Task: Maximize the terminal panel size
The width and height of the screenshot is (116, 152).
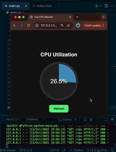Action: click(106, 119)
